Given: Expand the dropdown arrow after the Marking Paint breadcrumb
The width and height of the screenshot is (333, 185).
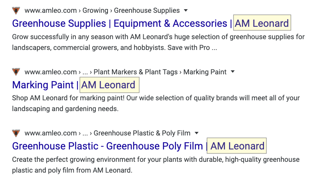Looking at the screenshot, I should pos(233,72).
